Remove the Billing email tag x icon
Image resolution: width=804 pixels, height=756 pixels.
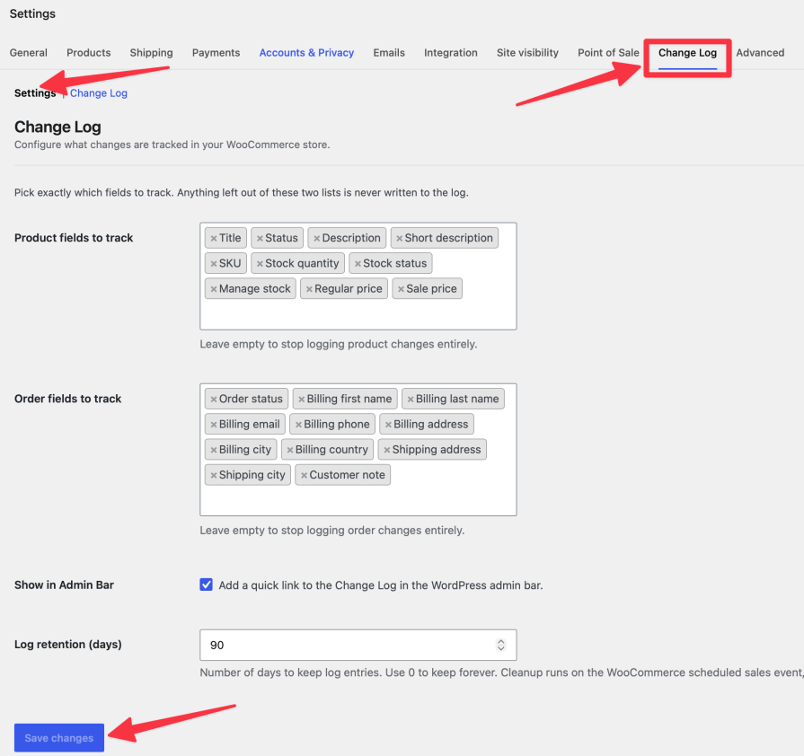coord(214,425)
